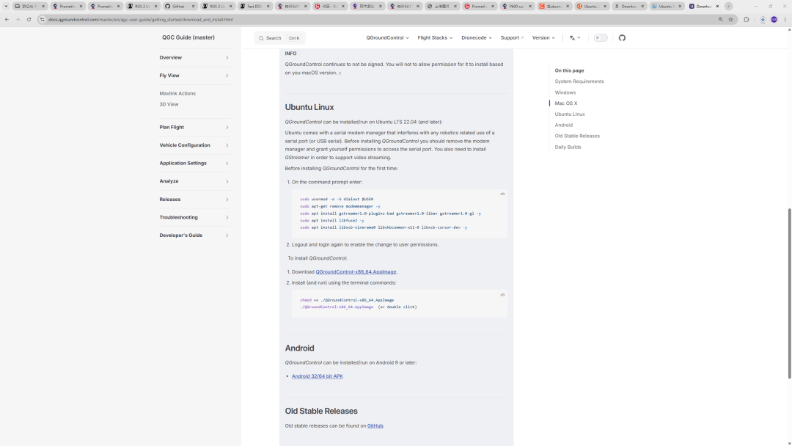Click the Android section heading

click(299, 348)
